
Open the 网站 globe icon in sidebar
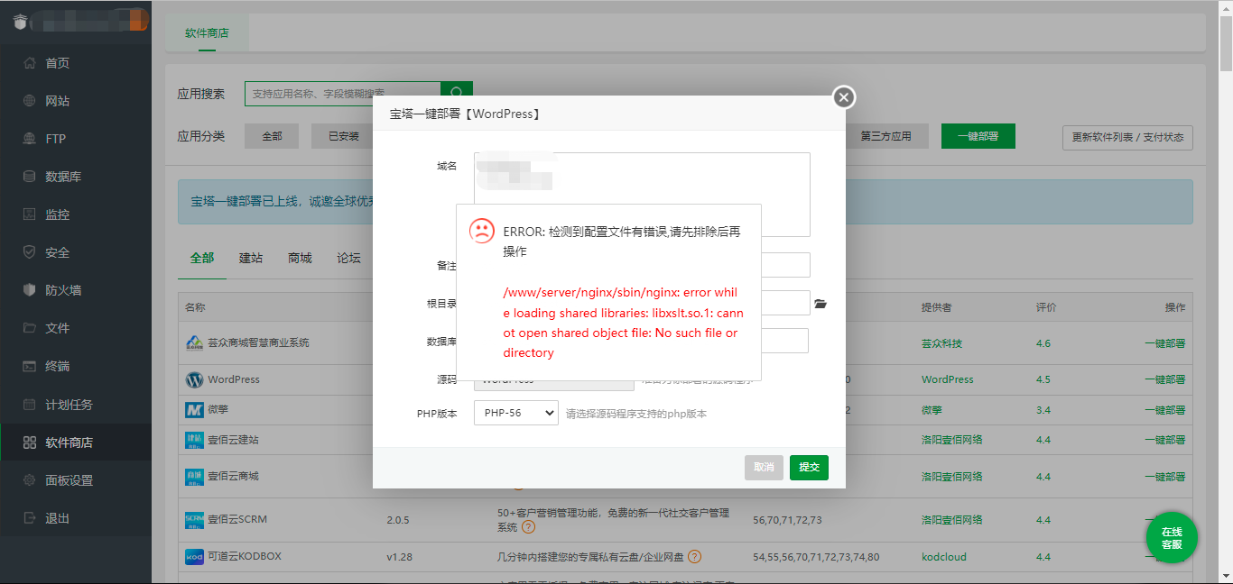[30, 101]
